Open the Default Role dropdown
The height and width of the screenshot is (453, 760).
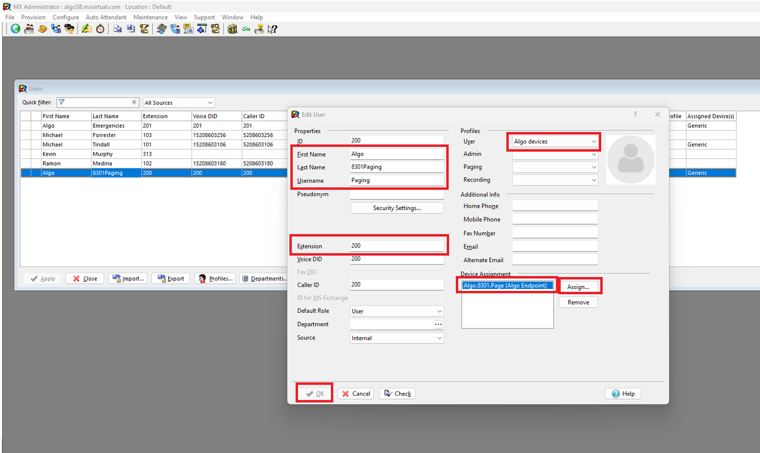click(x=397, y=311)
